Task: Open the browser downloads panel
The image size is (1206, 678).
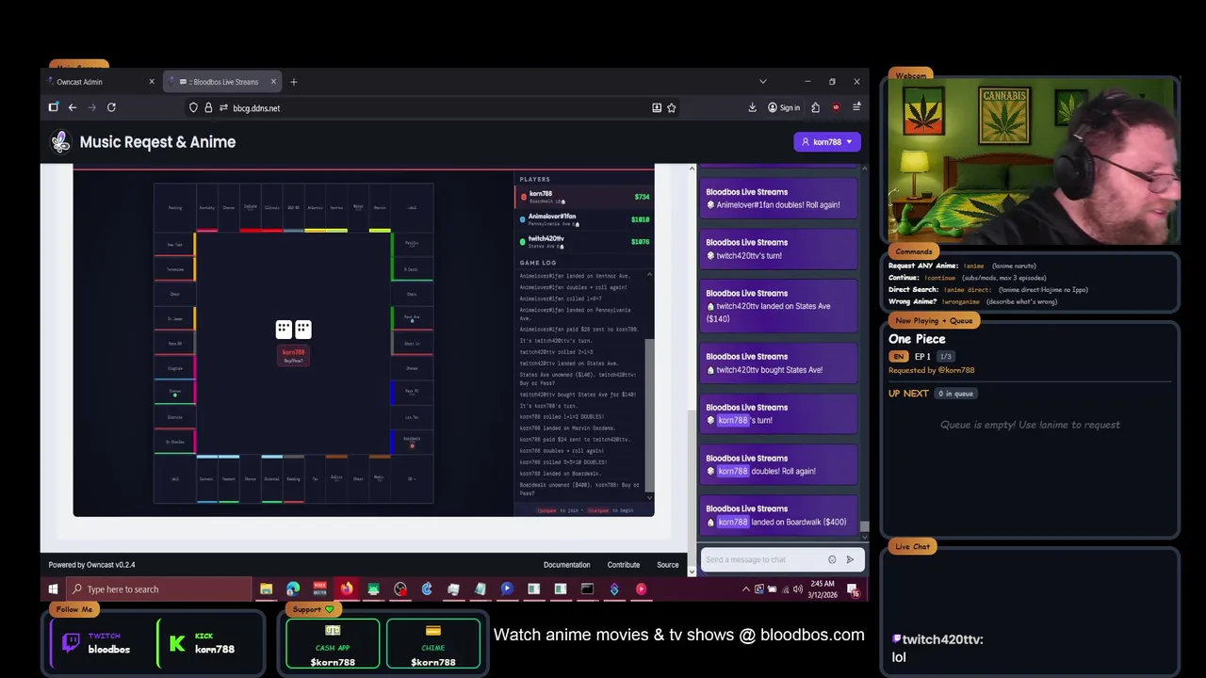Action: (752, 107)
